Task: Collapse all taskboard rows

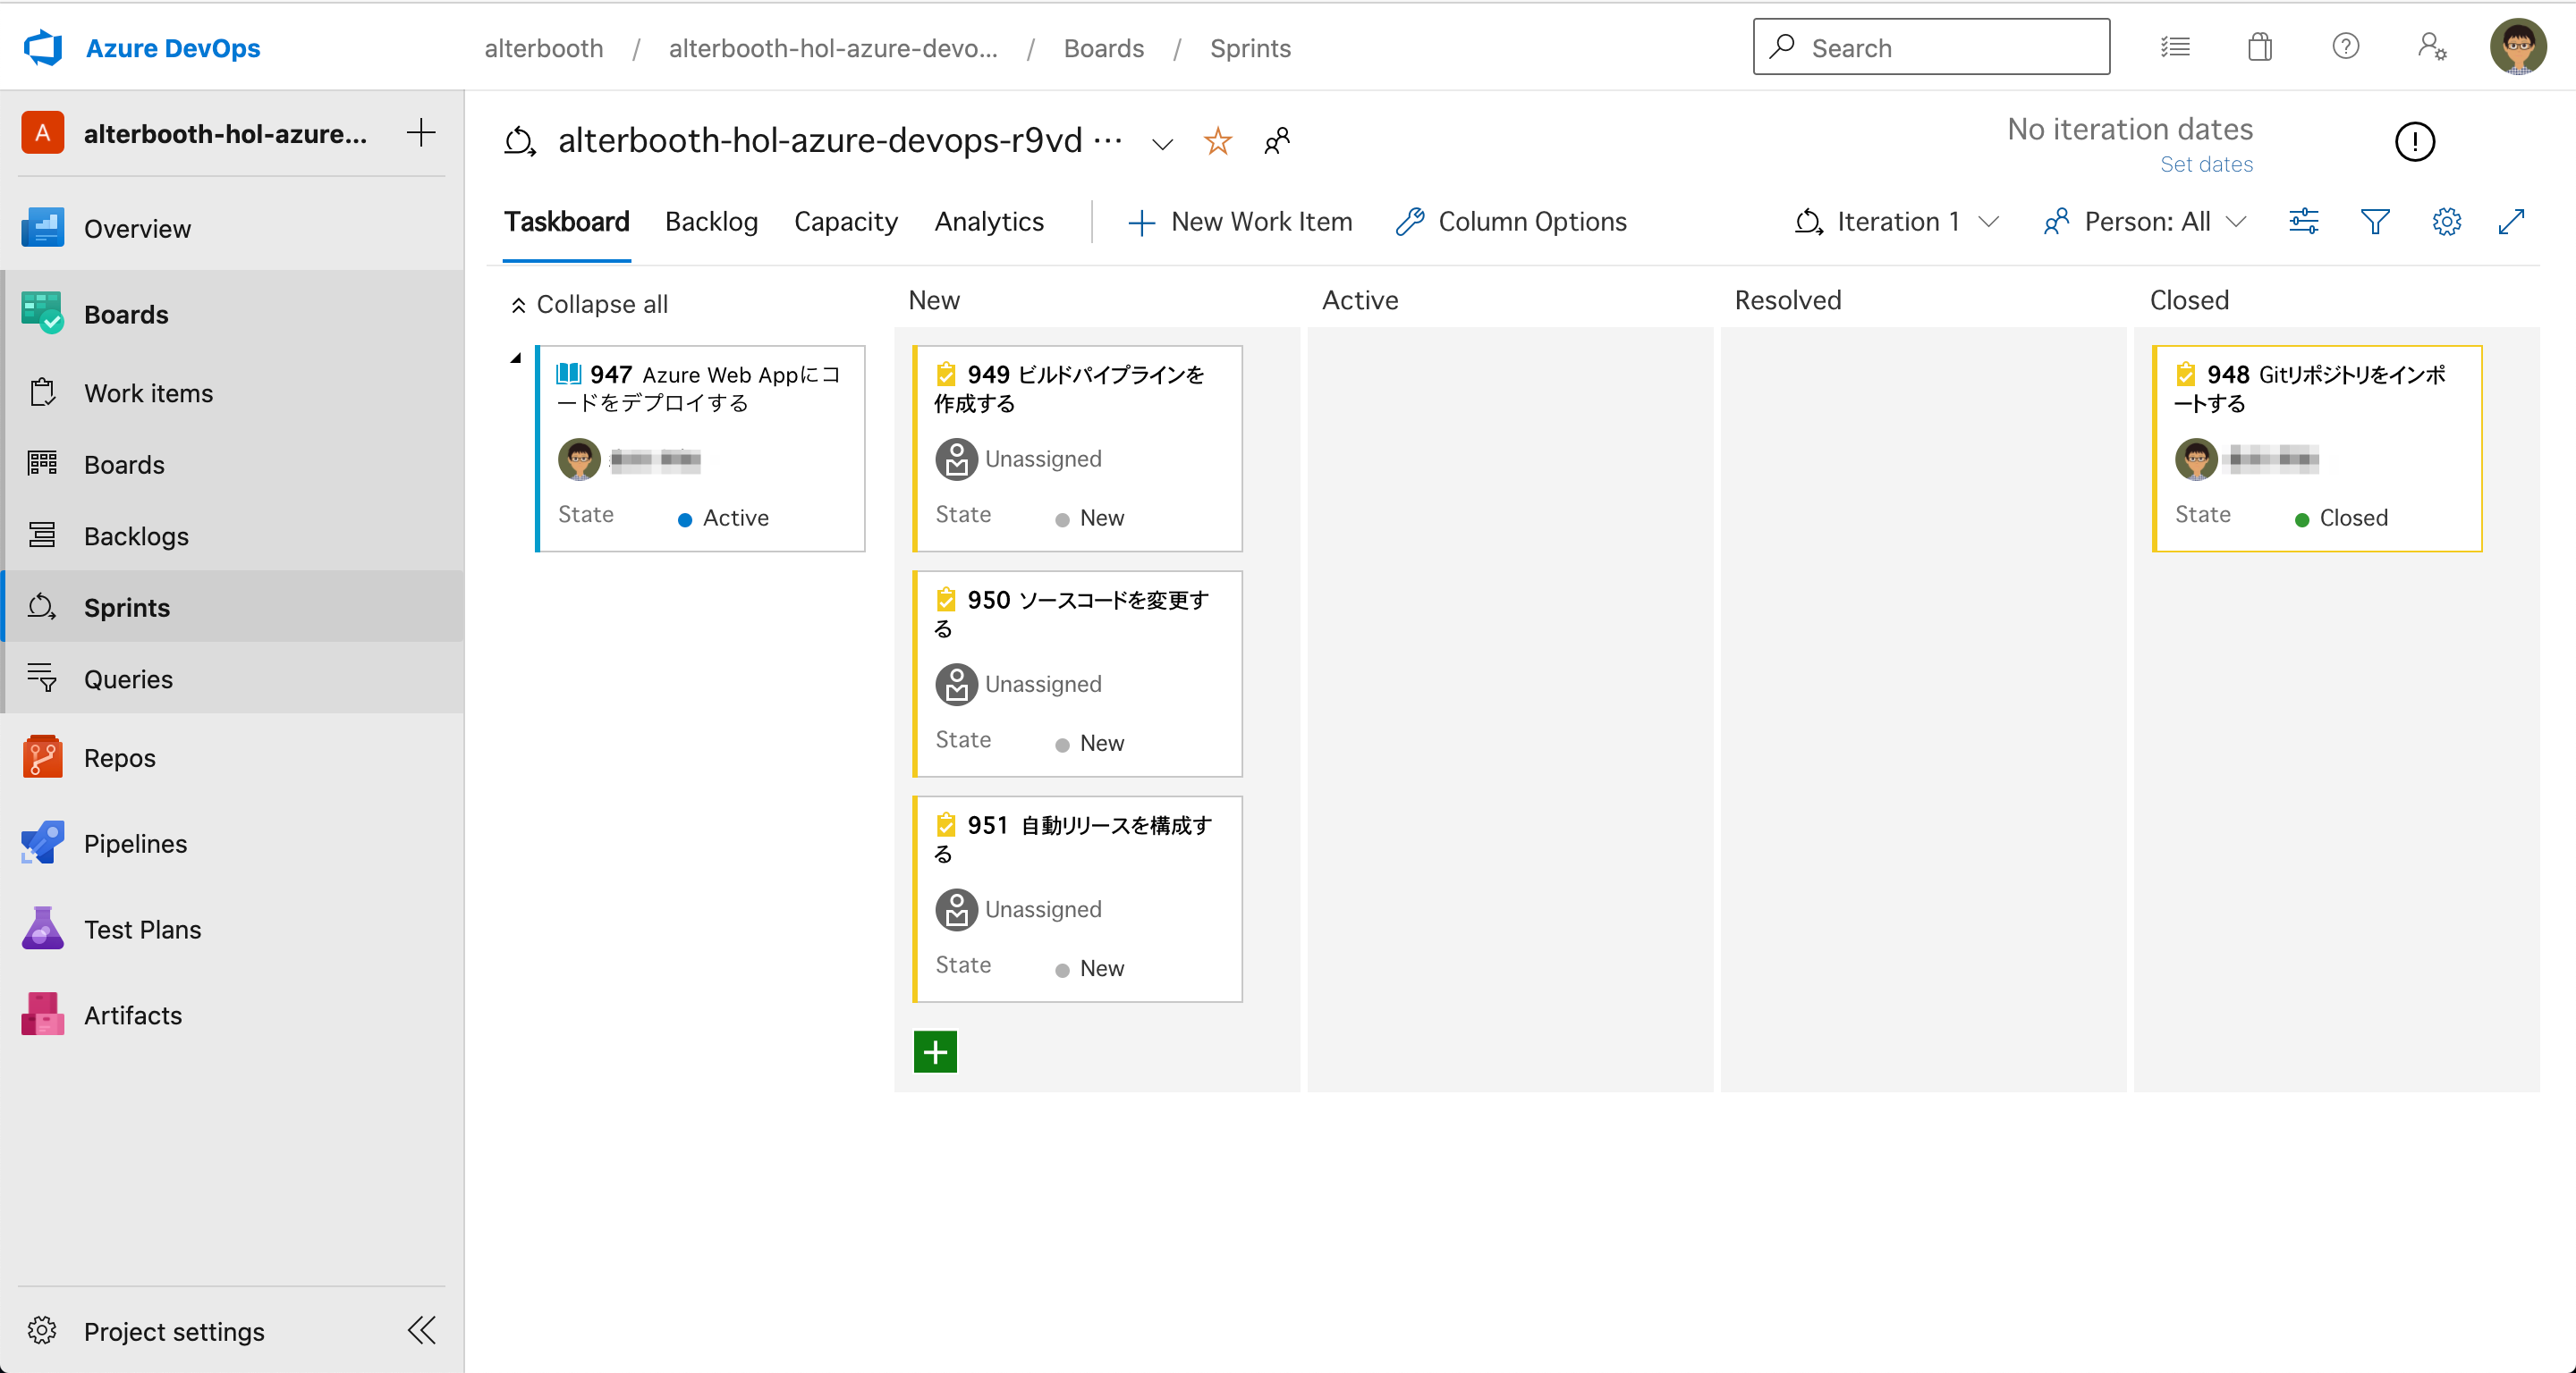Action: [589, 304]
